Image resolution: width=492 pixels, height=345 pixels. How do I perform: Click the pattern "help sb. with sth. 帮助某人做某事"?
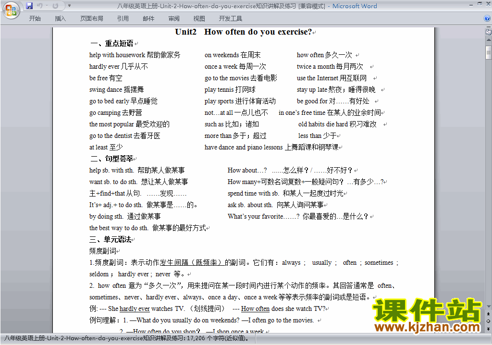[x=137, y=170]
